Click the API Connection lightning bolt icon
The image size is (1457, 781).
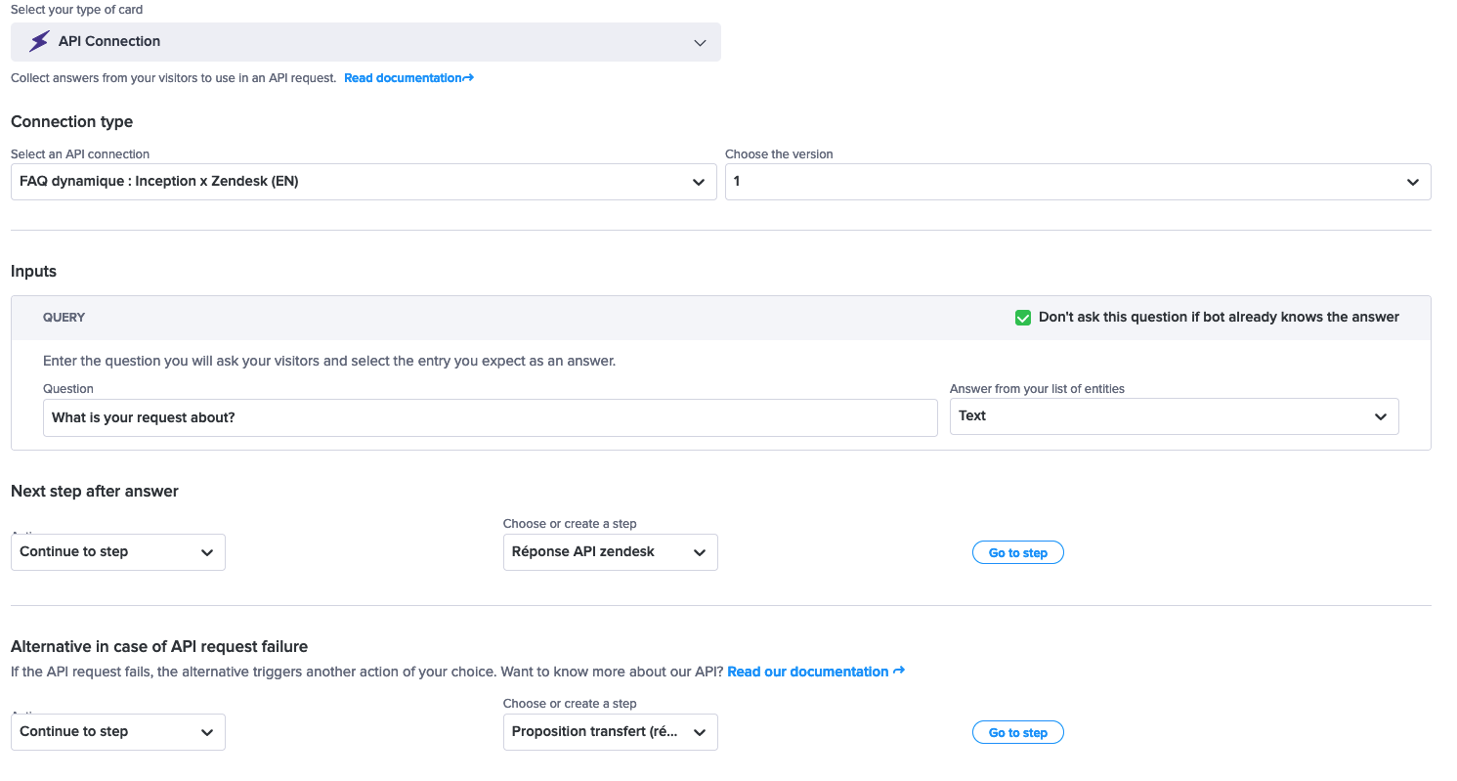tap(39, 42)
